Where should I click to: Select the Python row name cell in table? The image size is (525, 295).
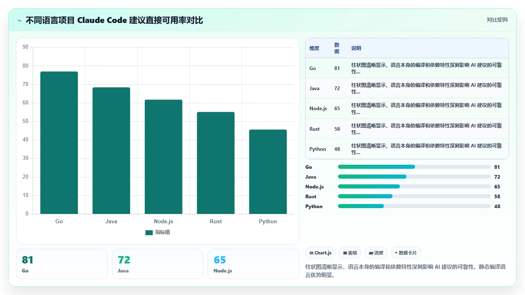coord(317,149)
